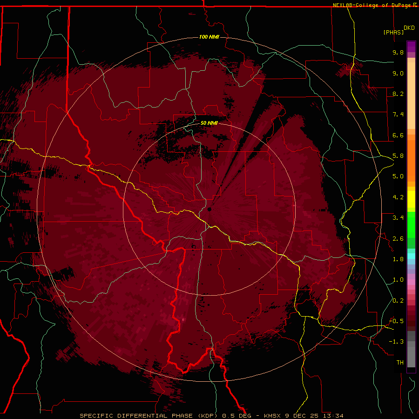Pick the yellow segment of the color bar
The width and height of the screenshot is (419, 419).
click(x=411, y=199)
